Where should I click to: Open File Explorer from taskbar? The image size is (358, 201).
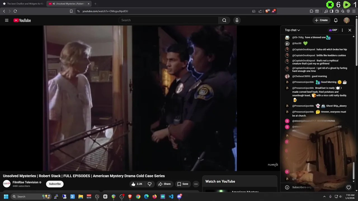[81, 197]
